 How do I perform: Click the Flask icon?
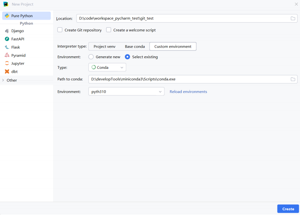7,47
